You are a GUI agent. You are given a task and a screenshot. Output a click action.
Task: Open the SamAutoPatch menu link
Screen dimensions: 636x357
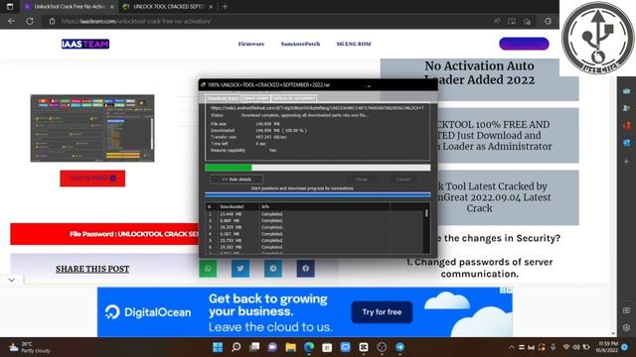[x=300, y=44]
